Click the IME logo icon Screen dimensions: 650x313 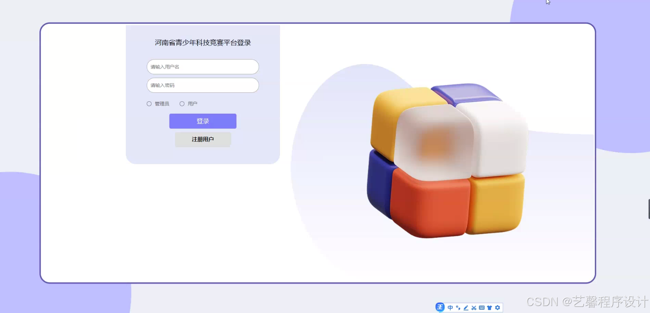[x=440, y=307]
